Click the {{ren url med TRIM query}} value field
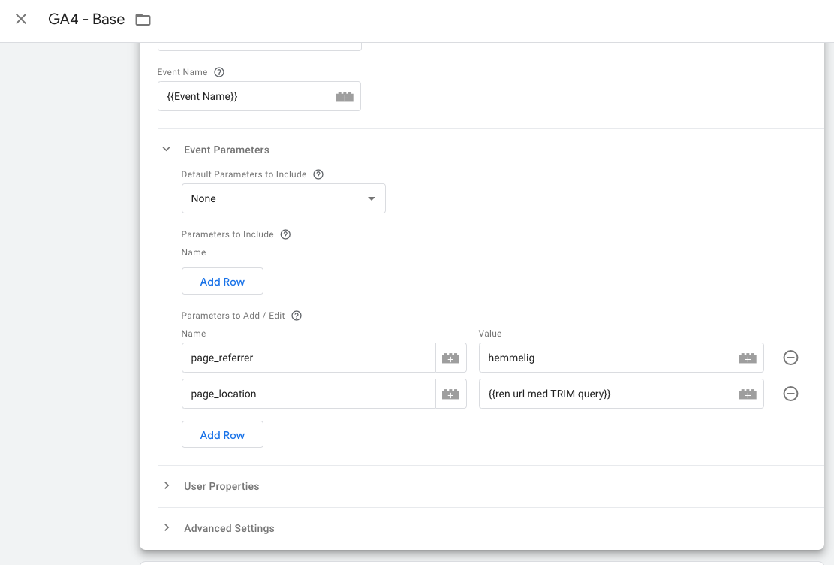The image size is (834, 565). click(606, 394)
